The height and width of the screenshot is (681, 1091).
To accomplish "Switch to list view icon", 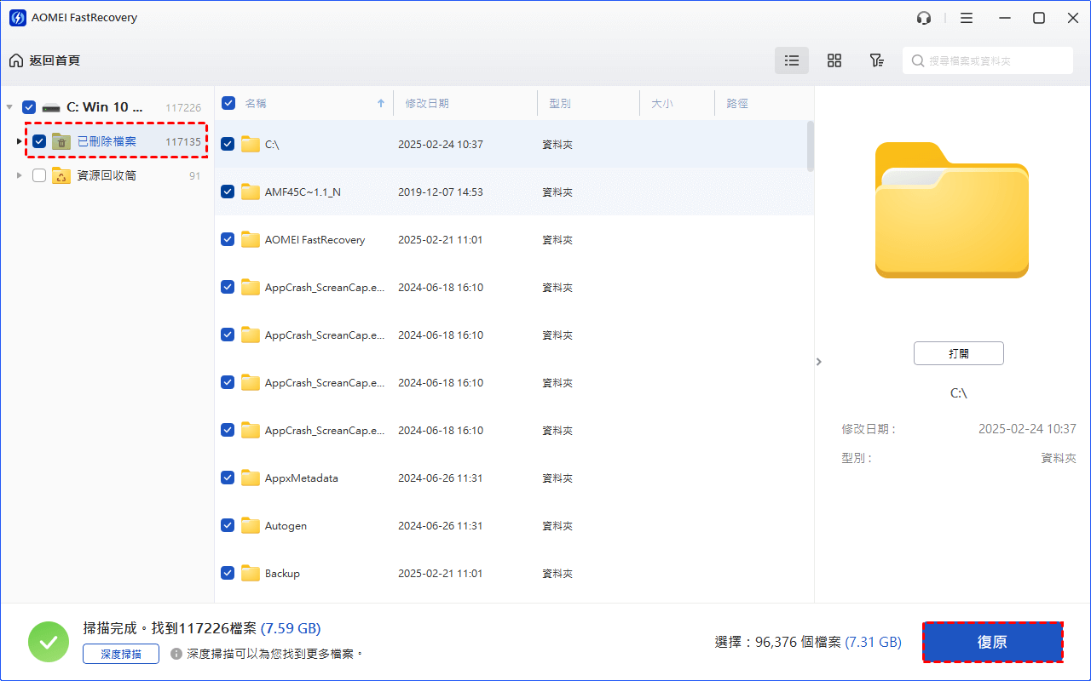I will (792, 60).
